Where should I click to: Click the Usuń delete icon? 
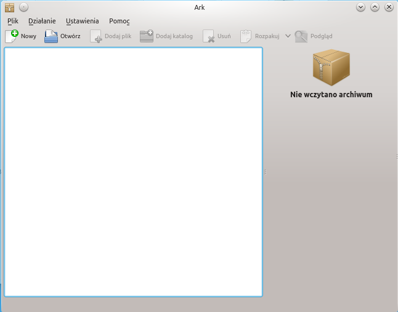[208, 36]
